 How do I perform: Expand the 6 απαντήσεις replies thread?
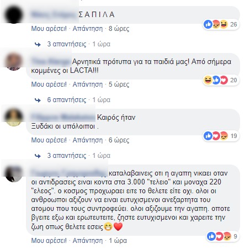(67, 100)
